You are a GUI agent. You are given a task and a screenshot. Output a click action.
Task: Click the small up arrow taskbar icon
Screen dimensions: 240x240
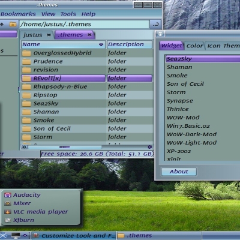point(25,236)
